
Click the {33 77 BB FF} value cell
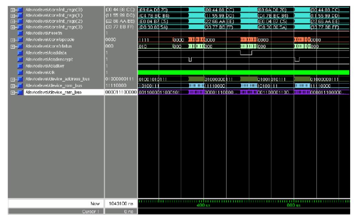coord(120,27)
